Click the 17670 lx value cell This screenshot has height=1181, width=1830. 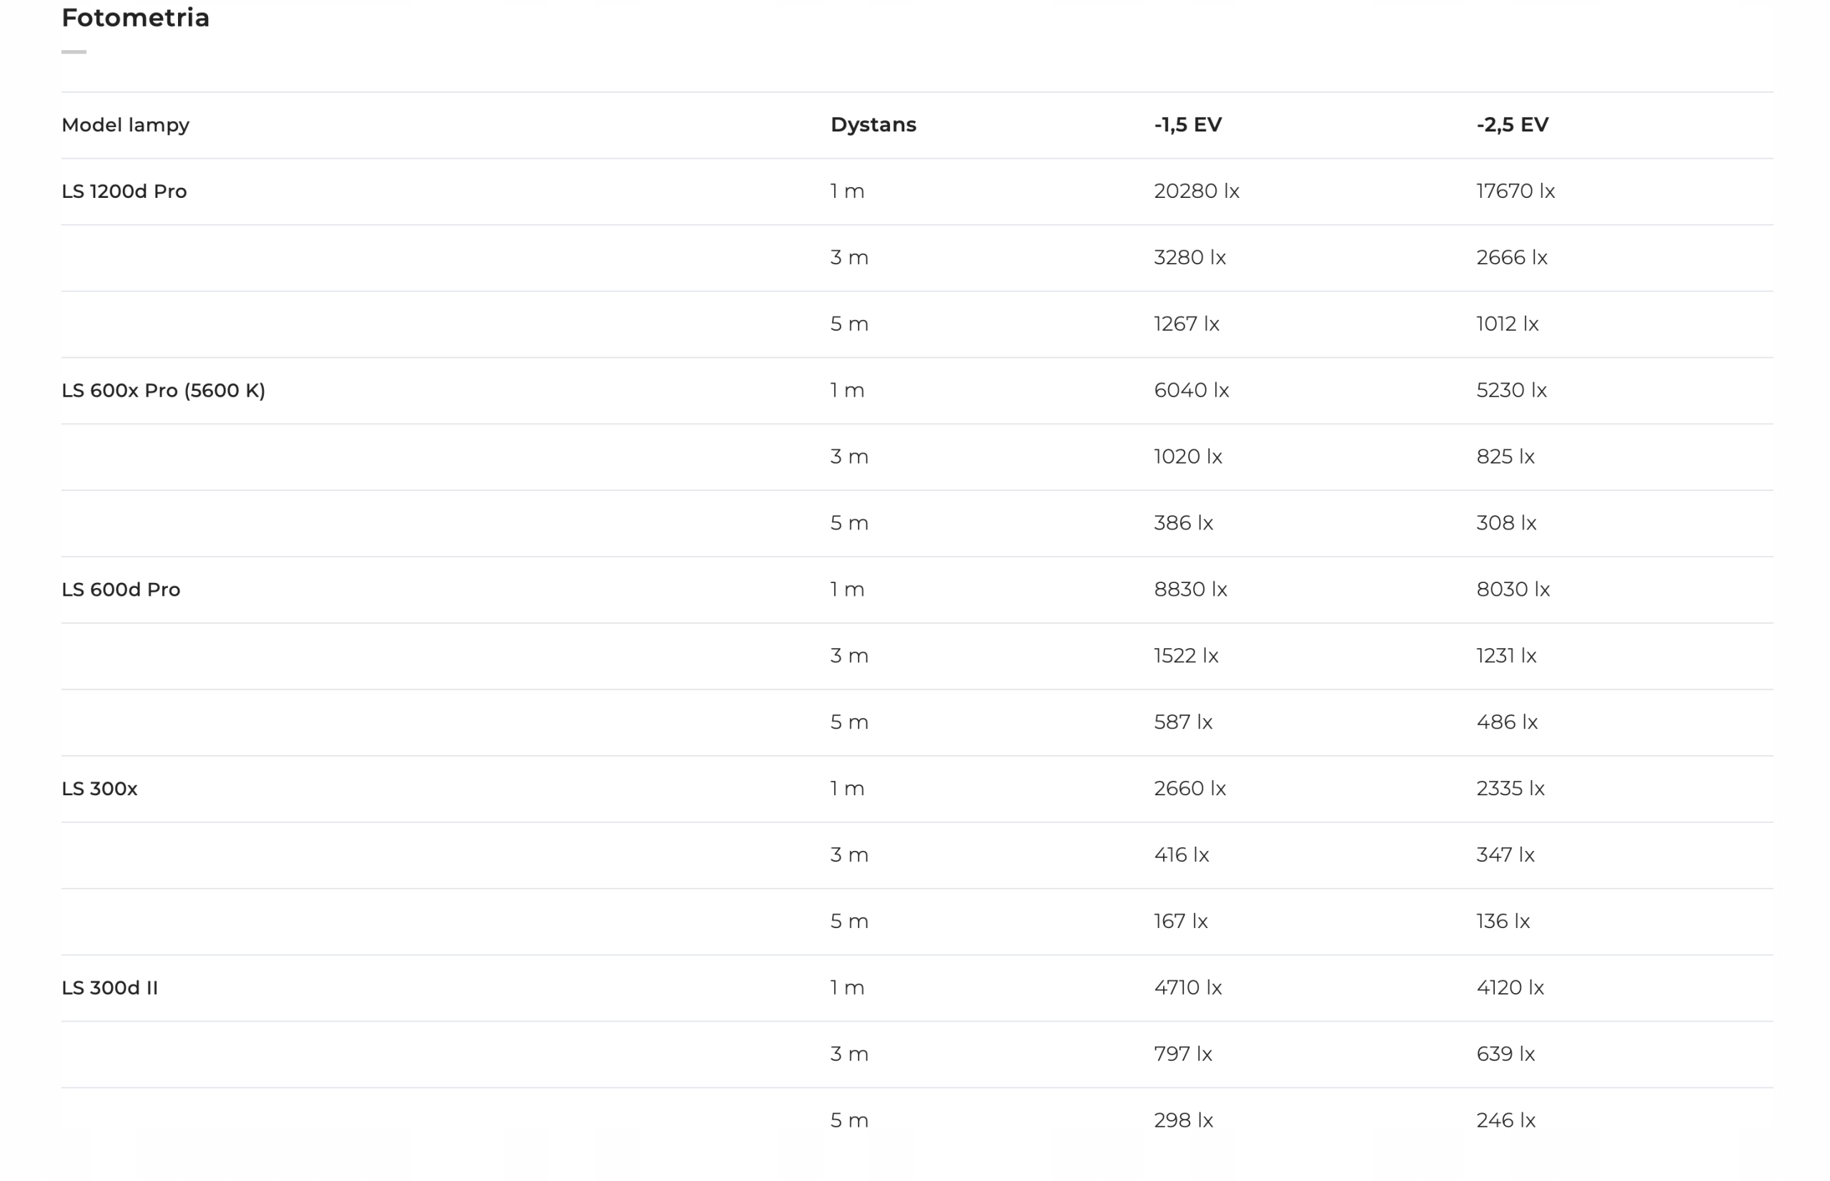(x=1515, y=191)
